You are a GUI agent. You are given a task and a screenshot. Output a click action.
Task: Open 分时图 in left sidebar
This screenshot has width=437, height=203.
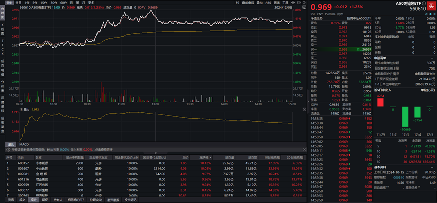(2, 14)
